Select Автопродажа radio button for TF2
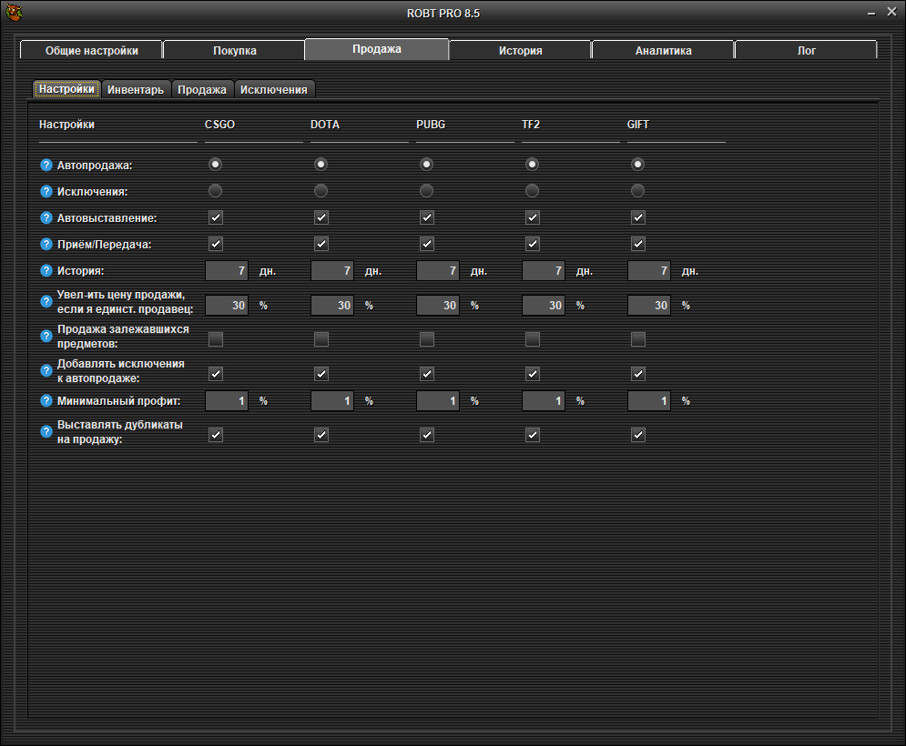 (x=533, y=165)
